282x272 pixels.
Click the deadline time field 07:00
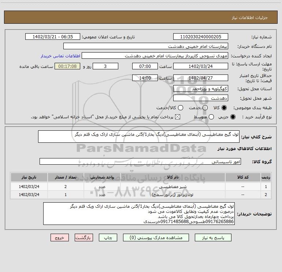[x=145, y=66]
